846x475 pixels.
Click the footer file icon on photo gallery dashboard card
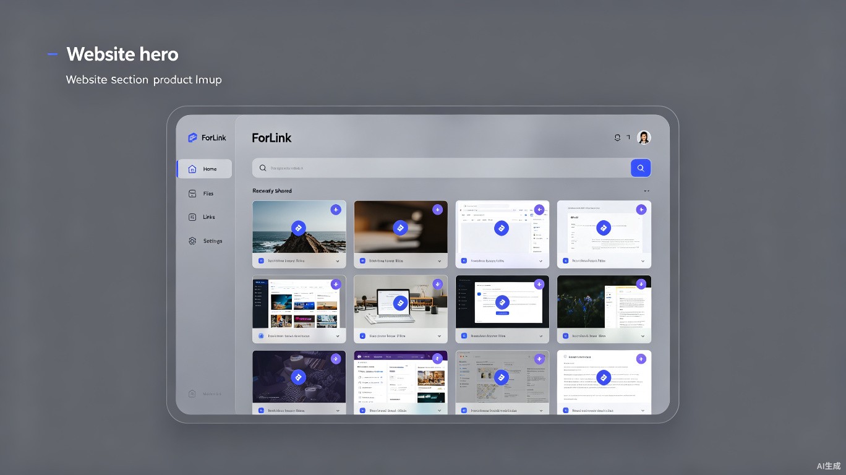click(x=261, y=336)
